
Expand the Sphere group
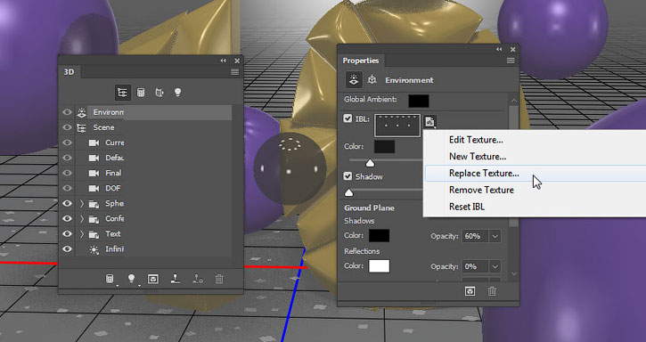click(x=82, y=204)
